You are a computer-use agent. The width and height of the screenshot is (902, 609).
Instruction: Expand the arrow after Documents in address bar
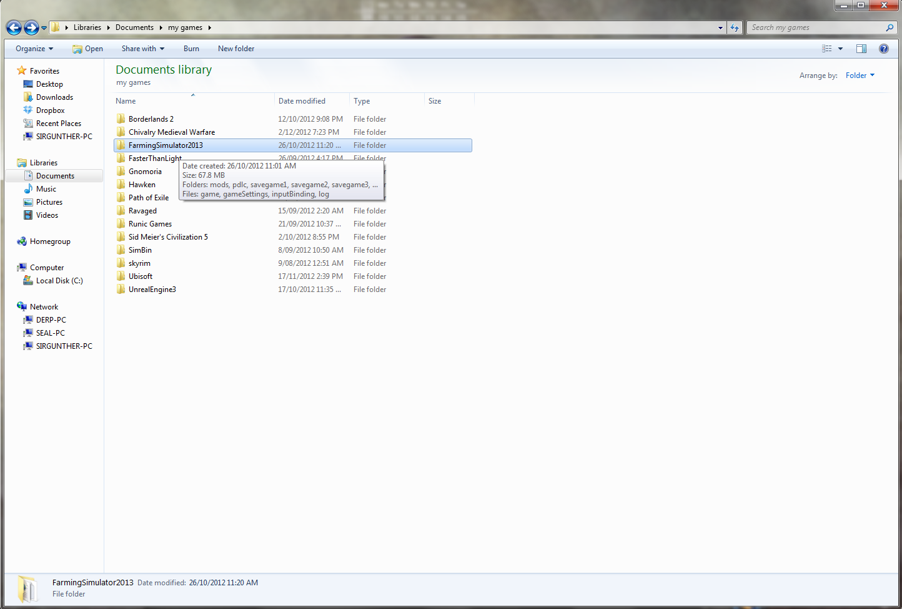pyautogui.click(x=161, y=27)
